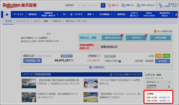
Task: Click the 99,975,207 円 asset total
Action: (x=64, y=60)
